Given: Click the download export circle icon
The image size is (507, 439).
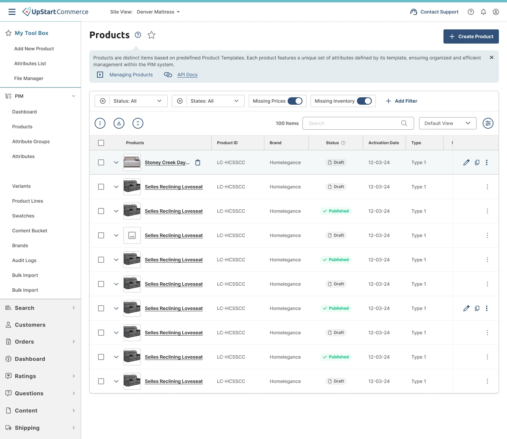Looking at the screenshot, I should [x=119, y=123].
